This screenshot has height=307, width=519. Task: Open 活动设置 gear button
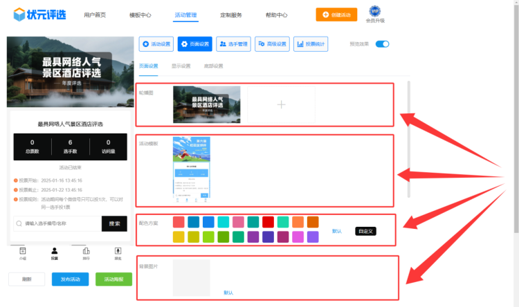pos(156,44)
